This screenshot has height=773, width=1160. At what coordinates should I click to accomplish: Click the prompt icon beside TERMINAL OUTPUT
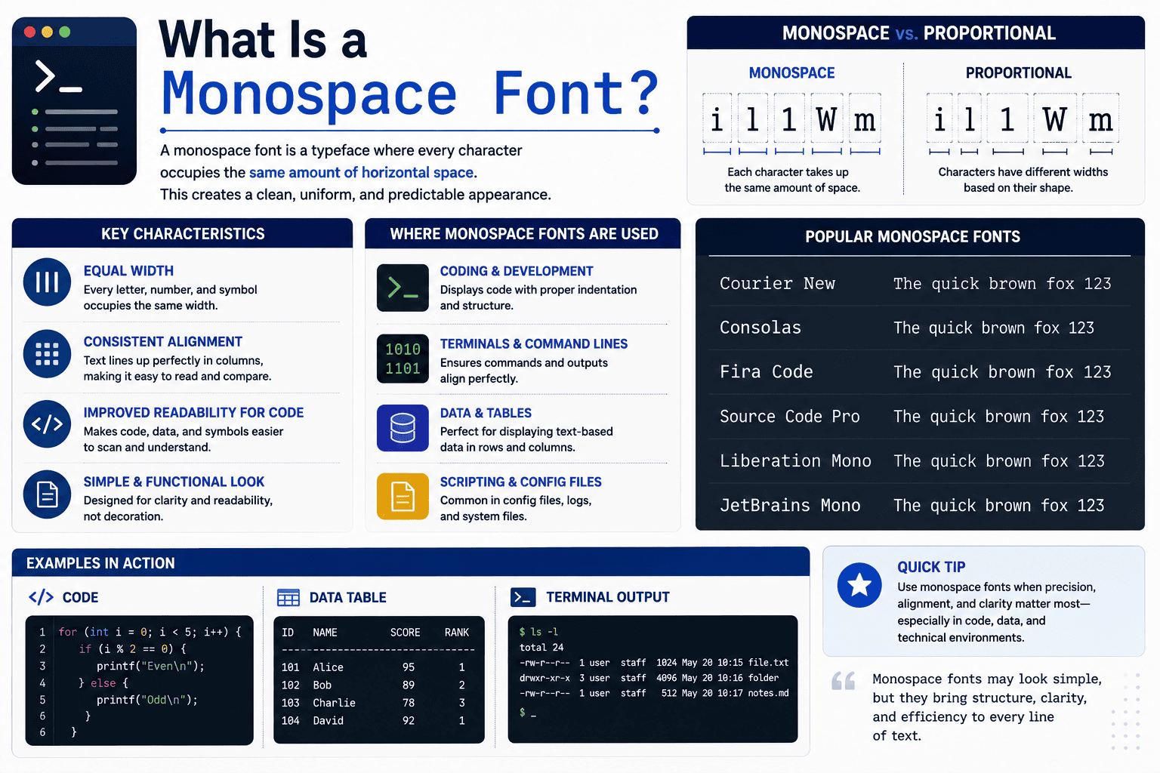(523, 597)
